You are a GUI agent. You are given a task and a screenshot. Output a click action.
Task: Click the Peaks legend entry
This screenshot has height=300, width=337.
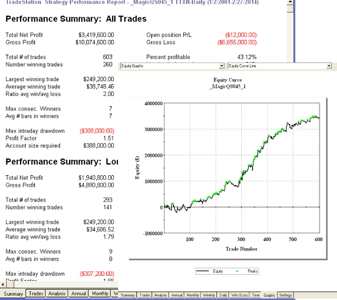[247, 271]
